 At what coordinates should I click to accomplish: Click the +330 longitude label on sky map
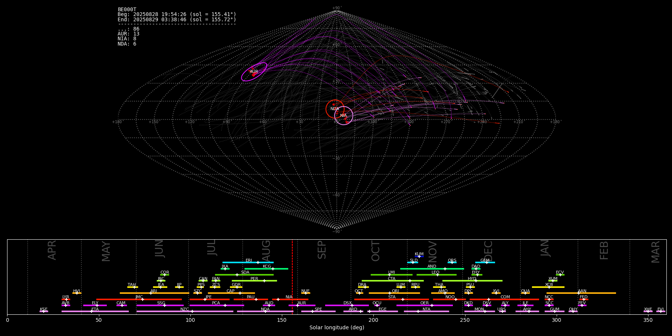pos(372,122)
